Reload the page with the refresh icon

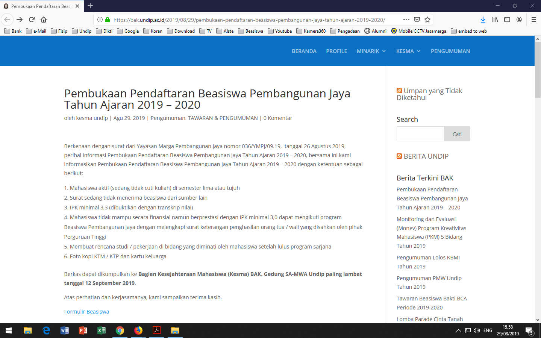(32, 20)
